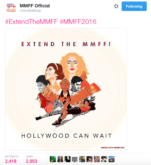Click the @mmffofficial handle
This screenshot has width=151, height=165.
click(x=30, y=11)
